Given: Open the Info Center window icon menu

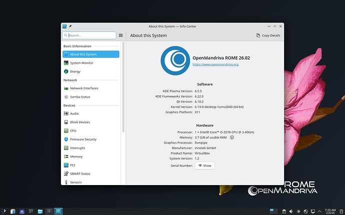Looking at the screenshot, I should [x=64, y=26].
